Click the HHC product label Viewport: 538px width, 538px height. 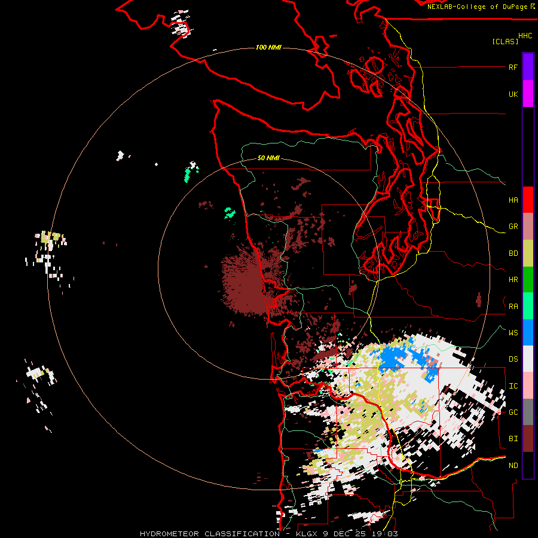click(x=525, y=36)
